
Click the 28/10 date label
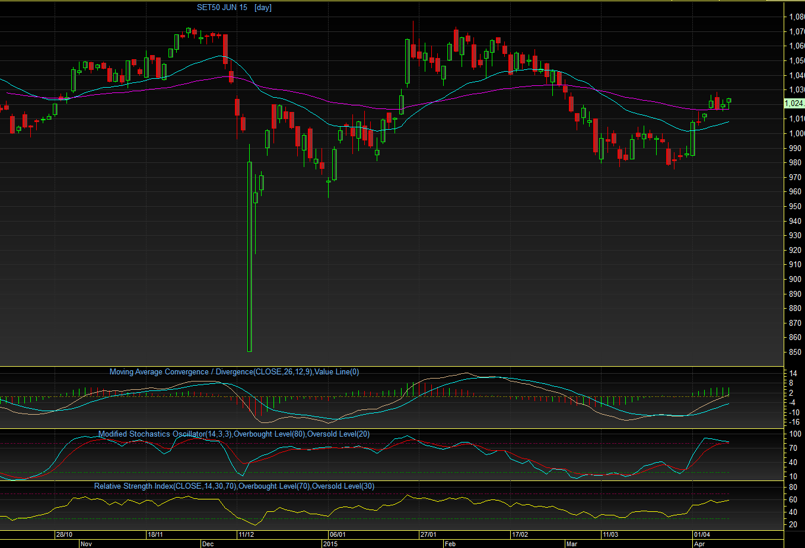[x=64, y=535]
